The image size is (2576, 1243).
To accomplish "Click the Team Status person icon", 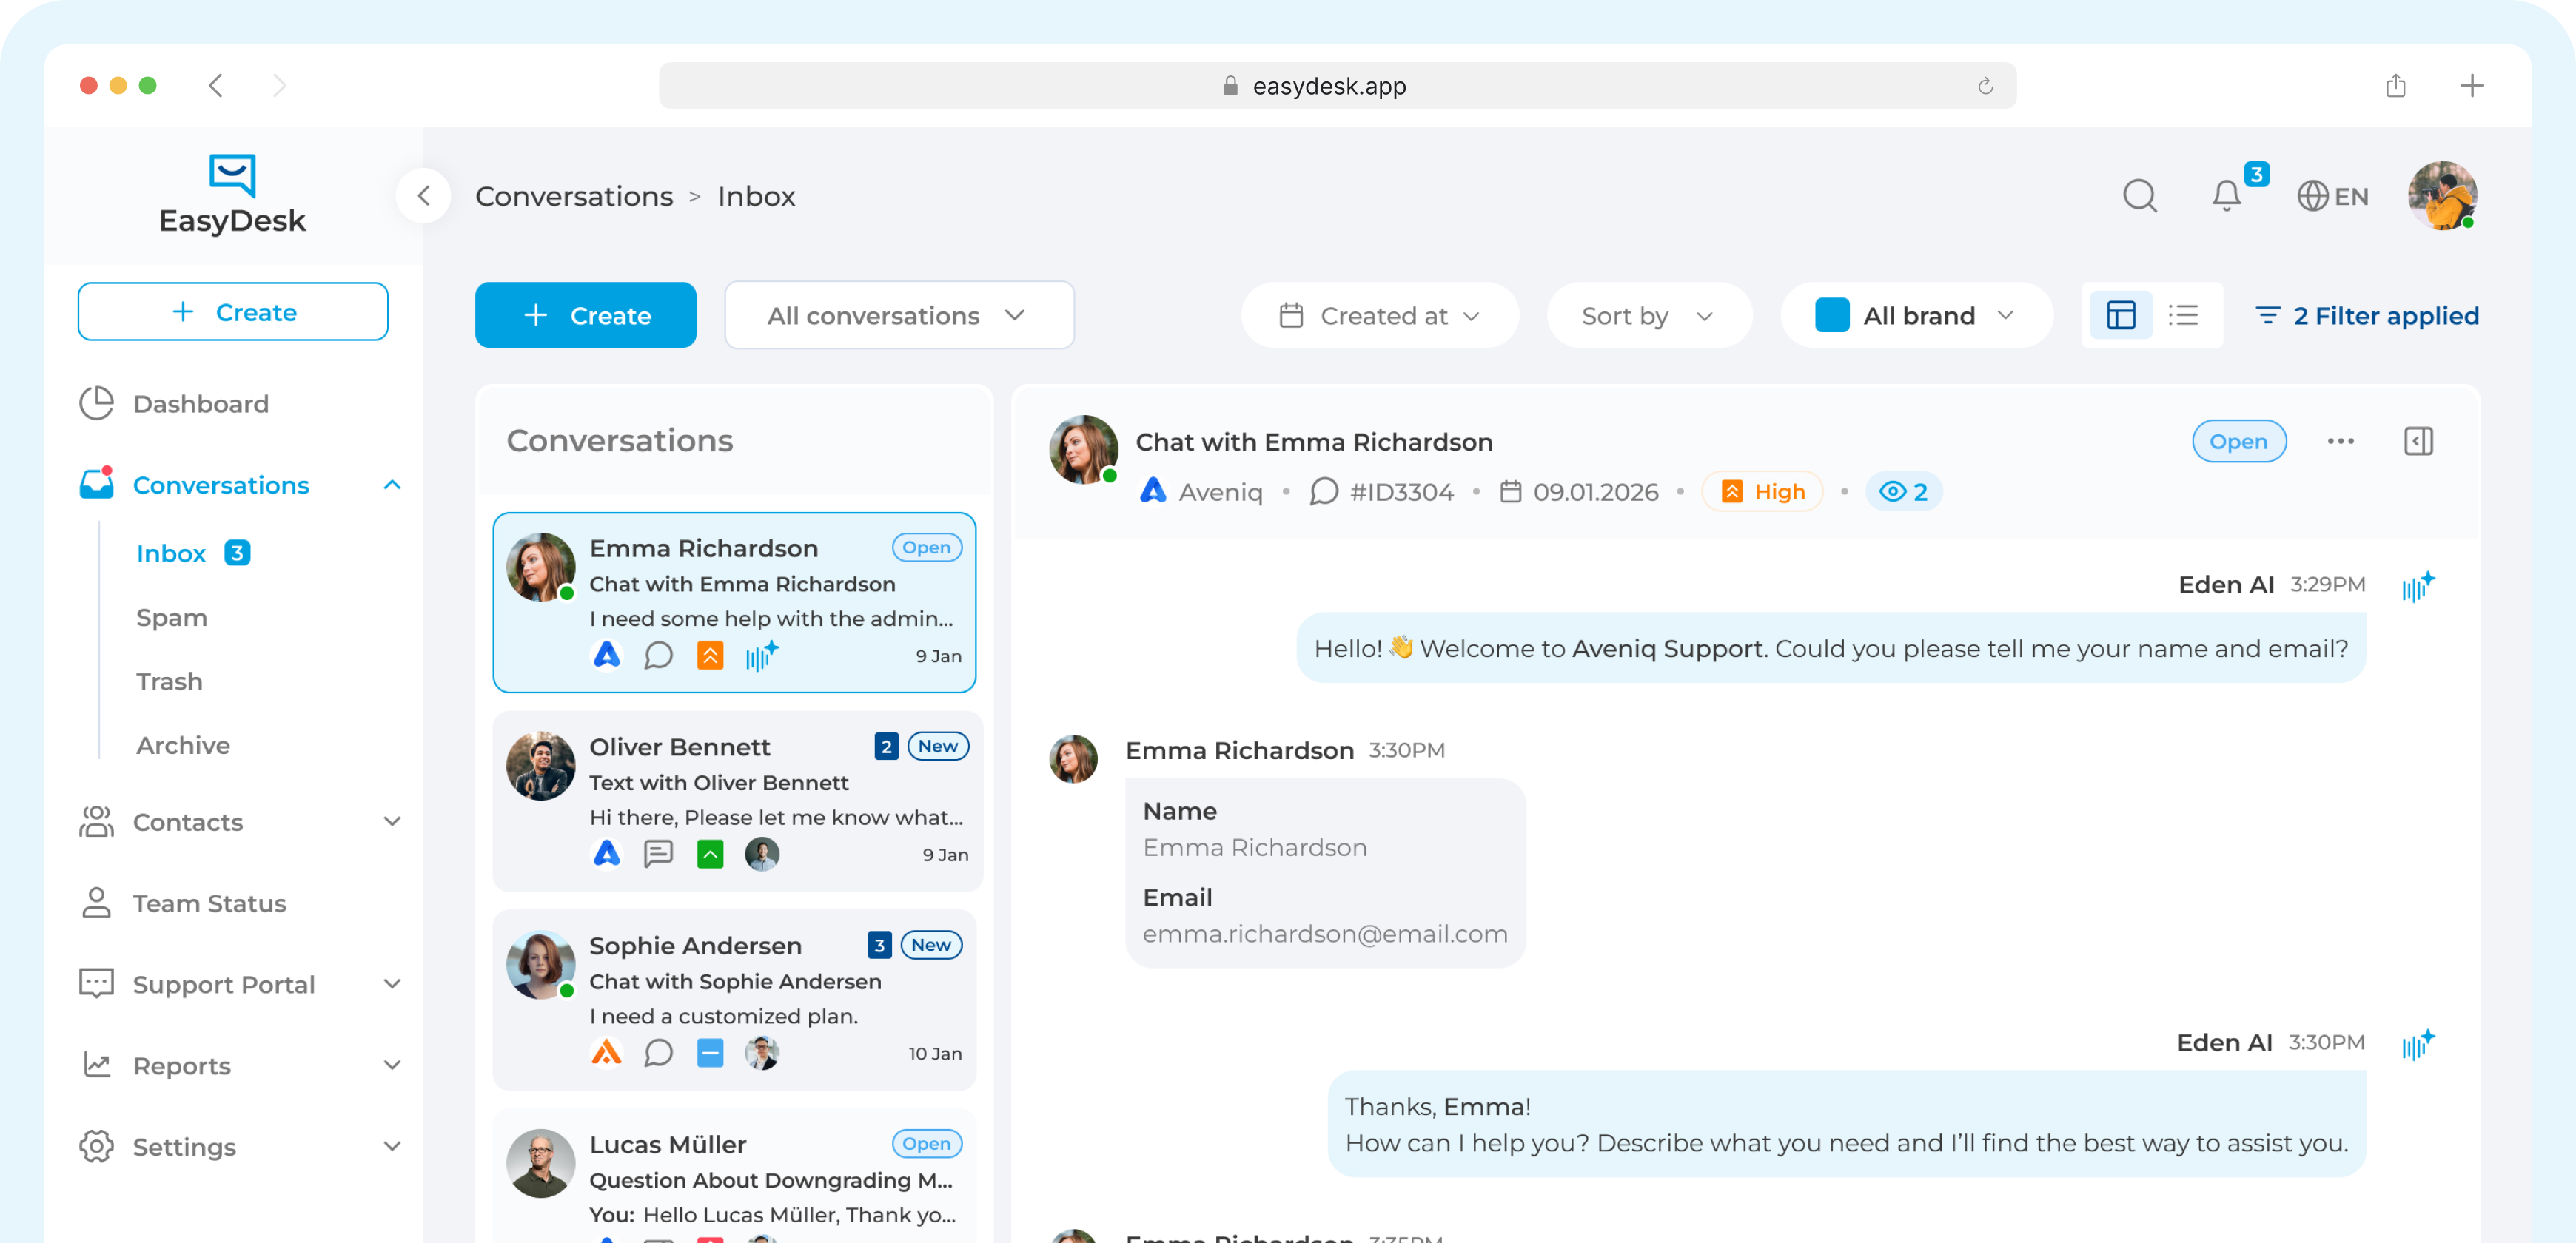I will [97, 902].
